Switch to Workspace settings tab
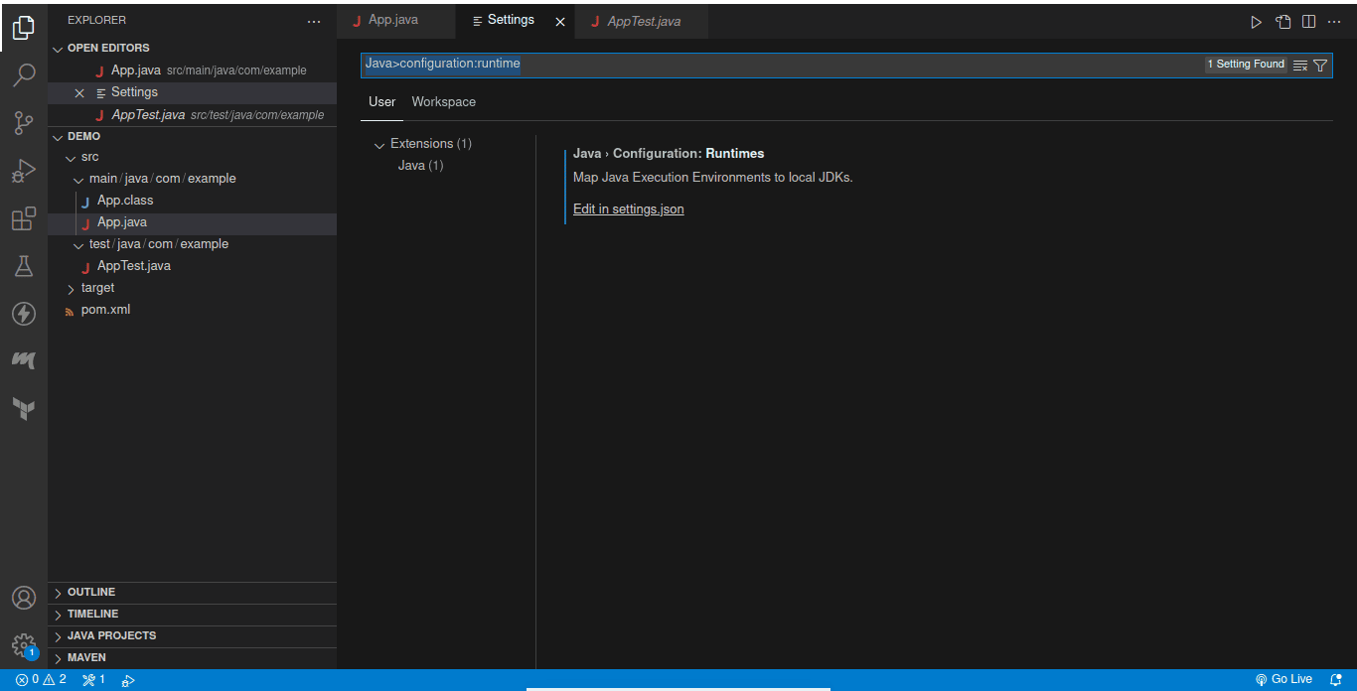 tap(443, 102)
